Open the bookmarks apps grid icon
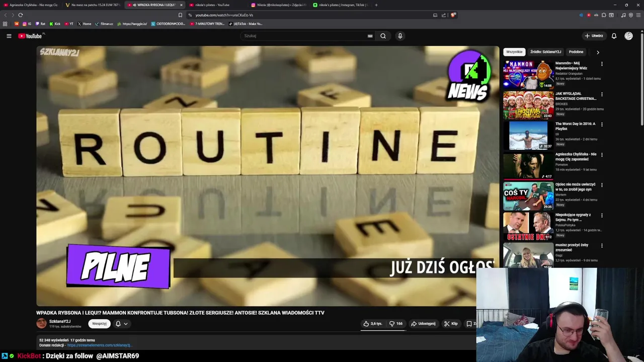 pos(5,24)
